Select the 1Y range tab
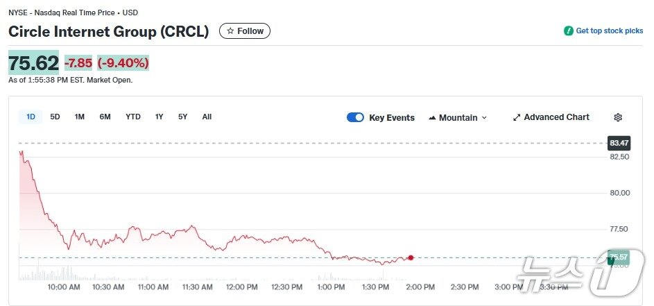 pos(160,117)
